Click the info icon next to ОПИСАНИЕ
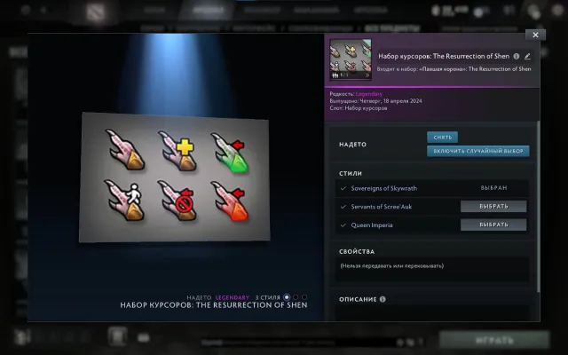Image resolution: width=568 pixels, height=355 pixels. pos(383,299)
